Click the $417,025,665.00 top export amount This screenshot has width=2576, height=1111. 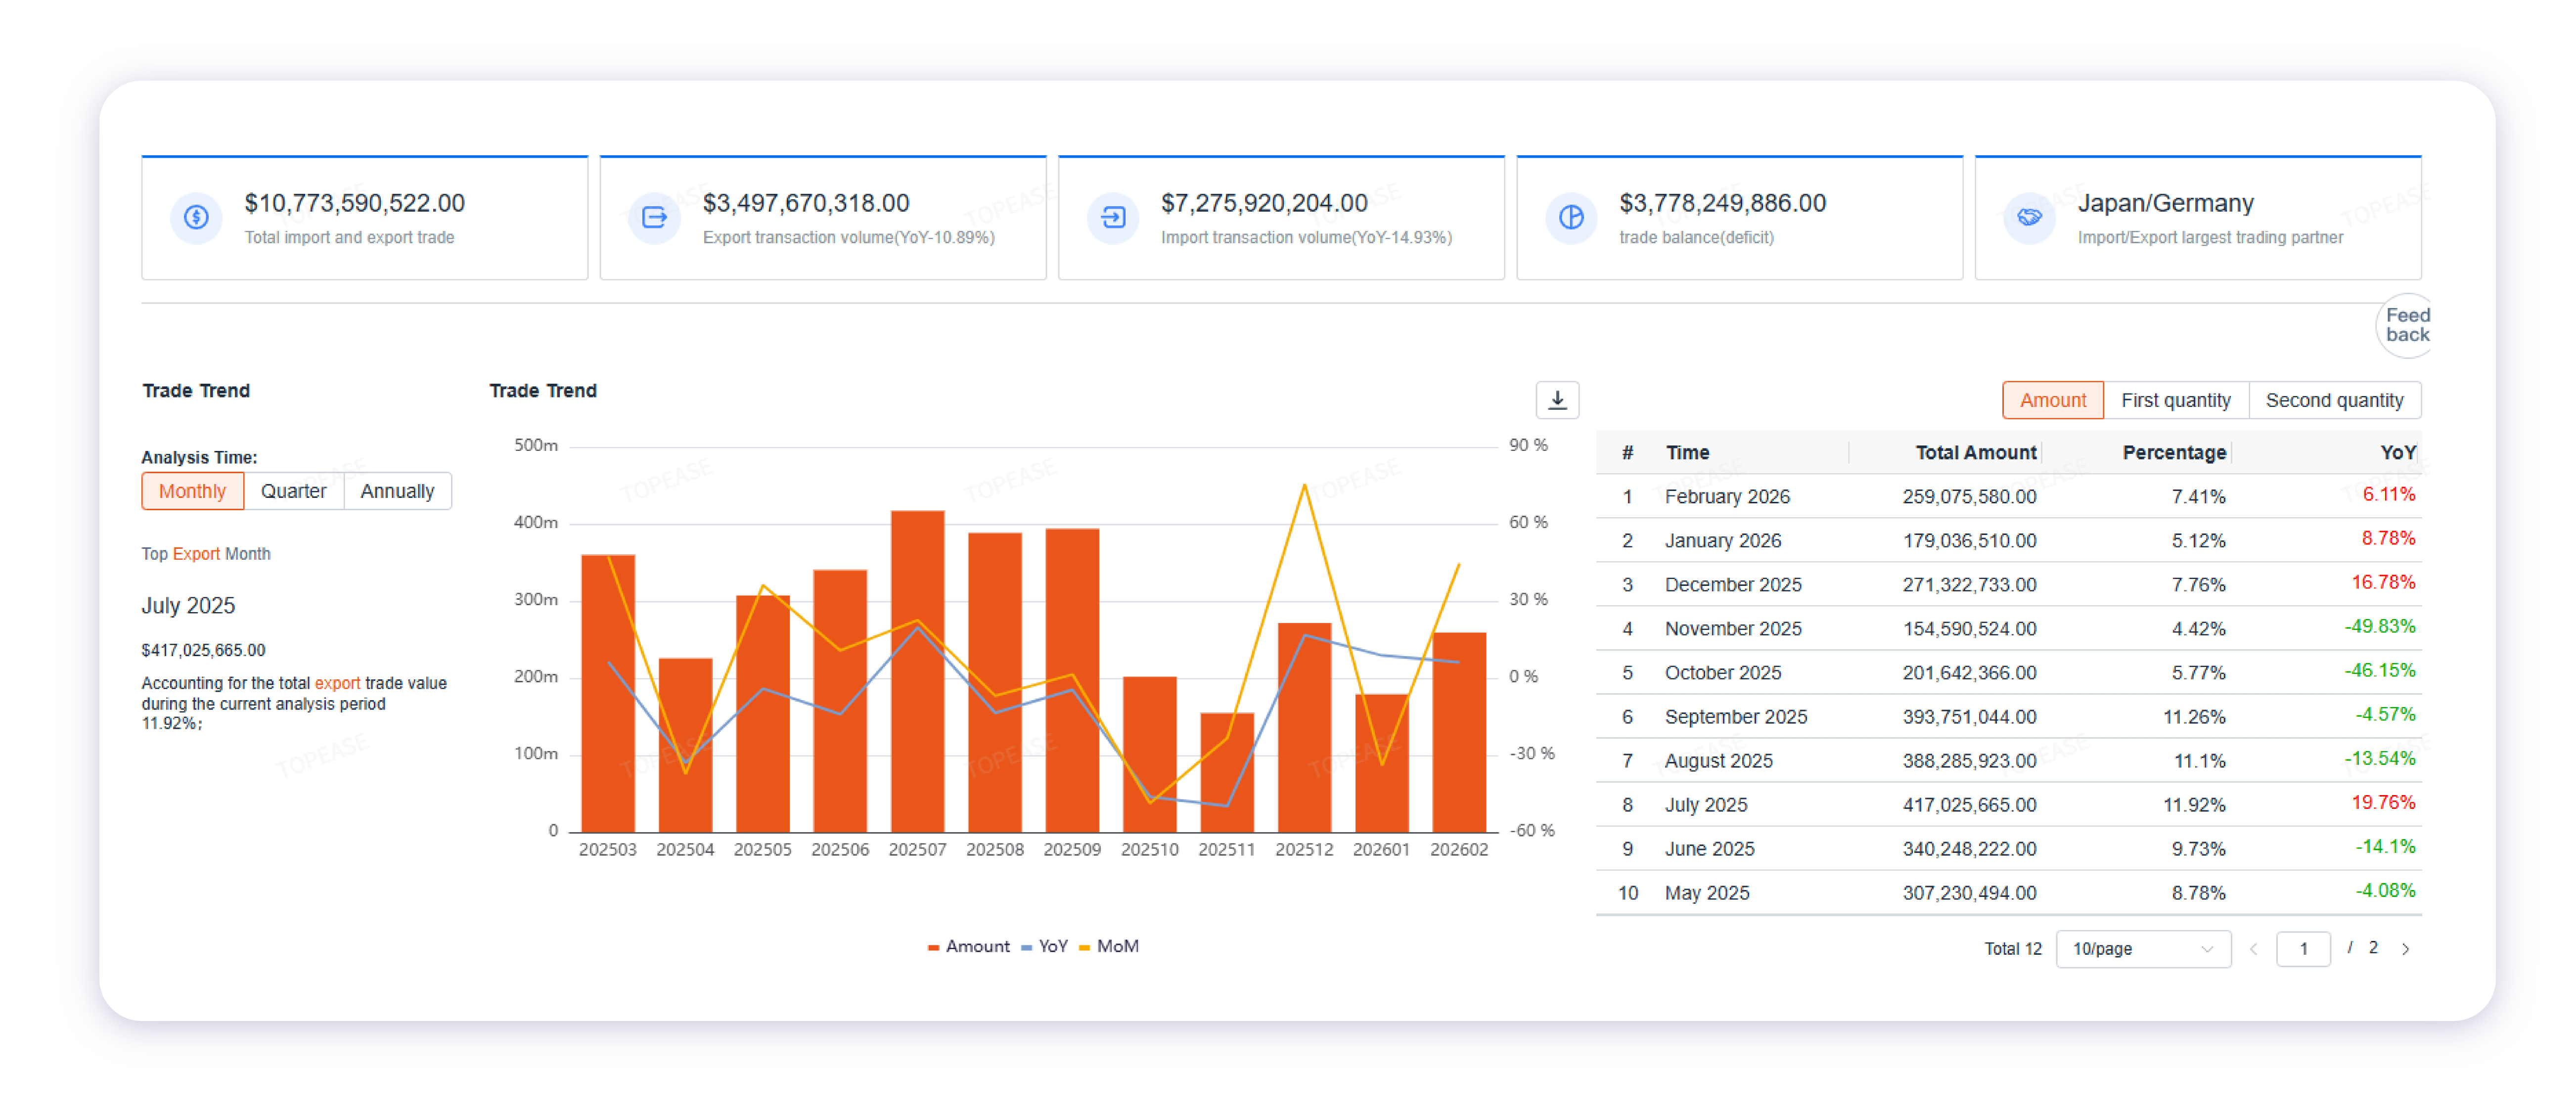tap(203, 650)
